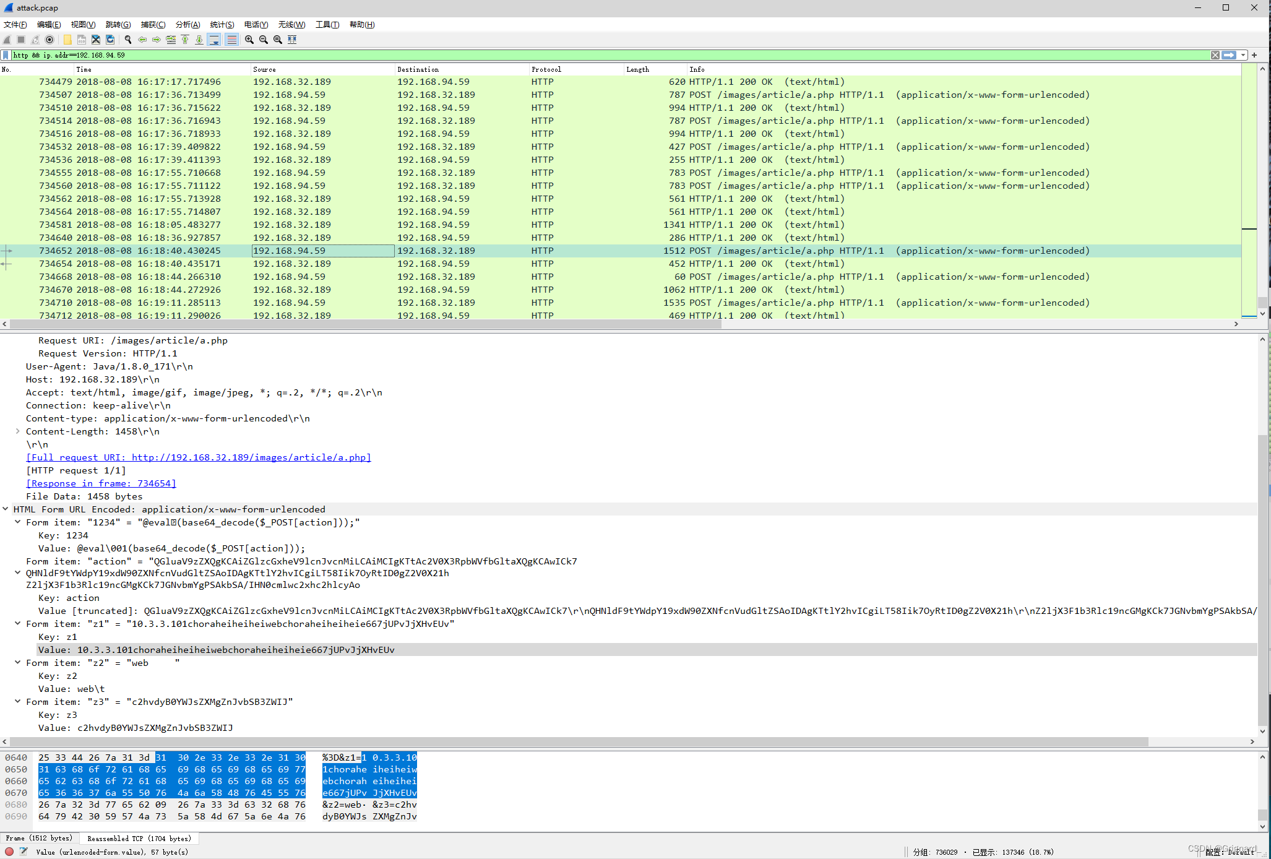Click the Start capture shark fin icon

click(7, 40)
